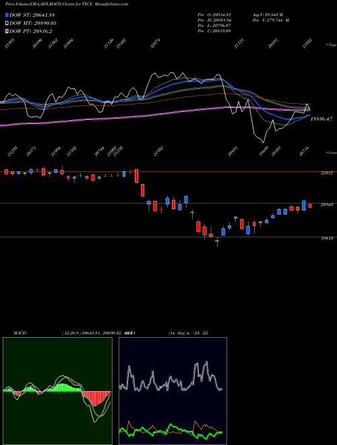Click the 20744 lows label
Screen dimensions: 337x445
[x=99, y=152]
